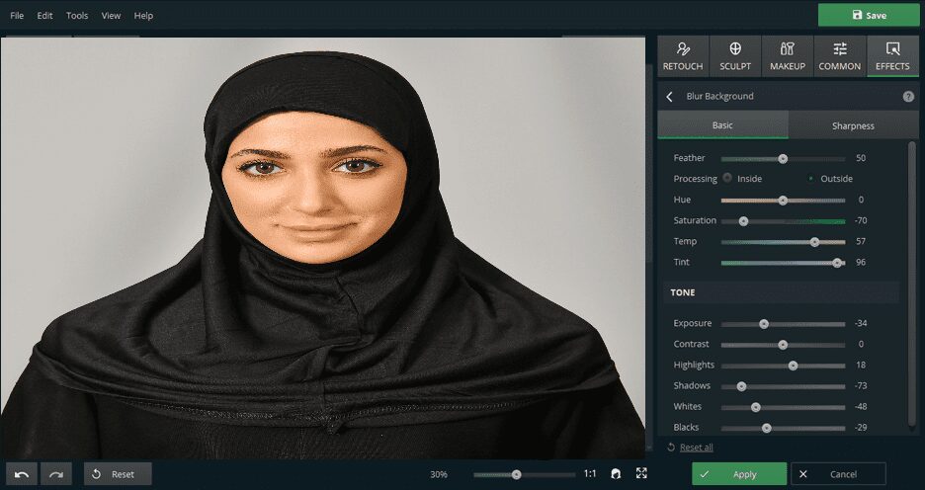The image size is (925, 490).
Task: Open the Tools menu
Action: click(77, 16)
